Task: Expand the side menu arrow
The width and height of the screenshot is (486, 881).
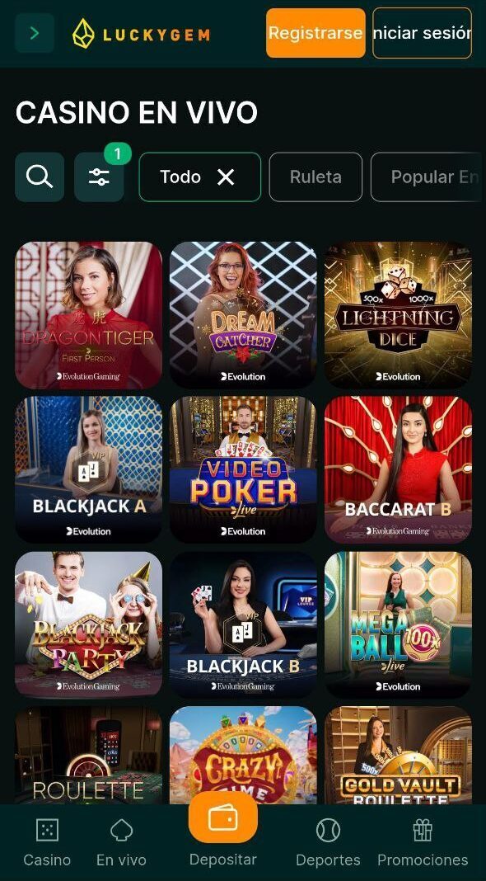Action: (35, 33)
